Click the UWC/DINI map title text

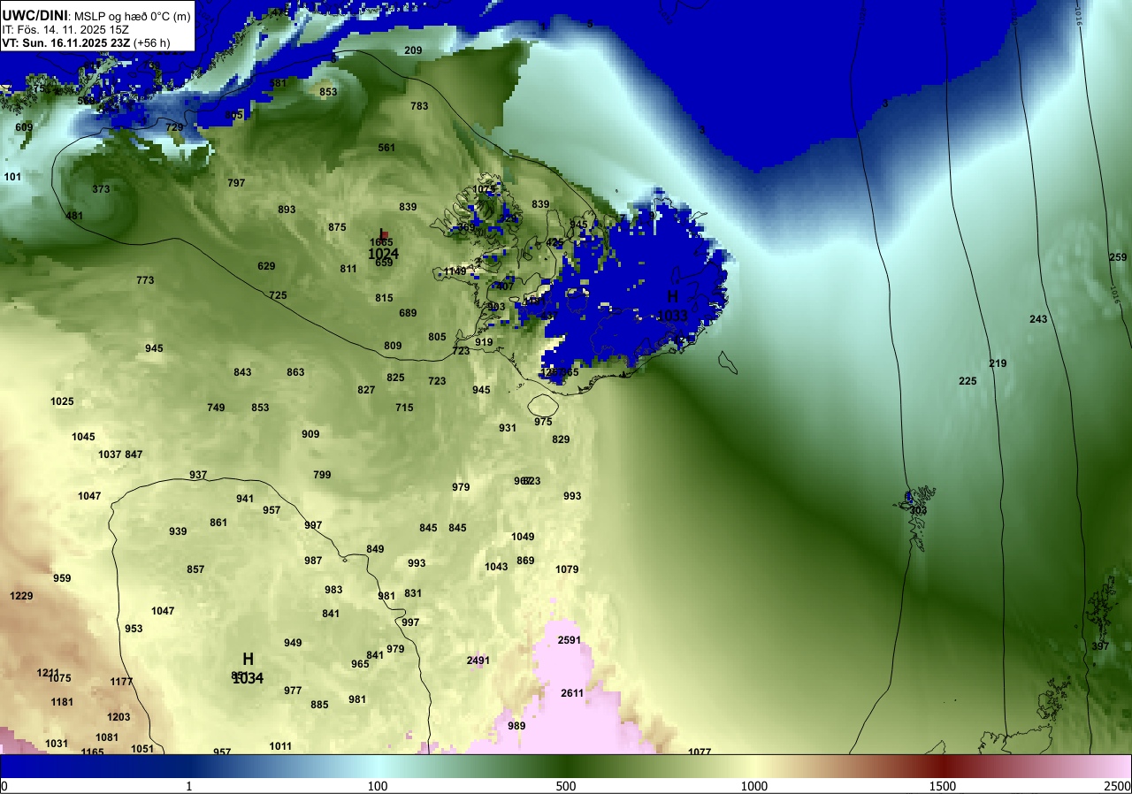point(35,14)
